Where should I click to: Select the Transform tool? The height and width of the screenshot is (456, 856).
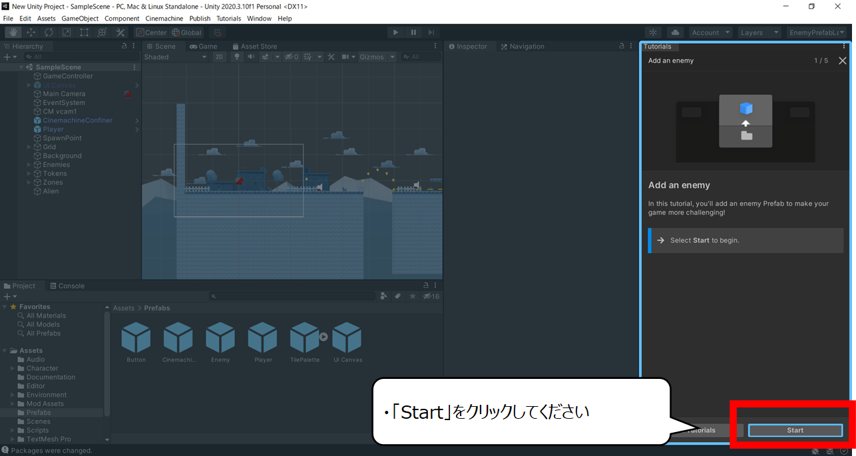tap(102, 32)
